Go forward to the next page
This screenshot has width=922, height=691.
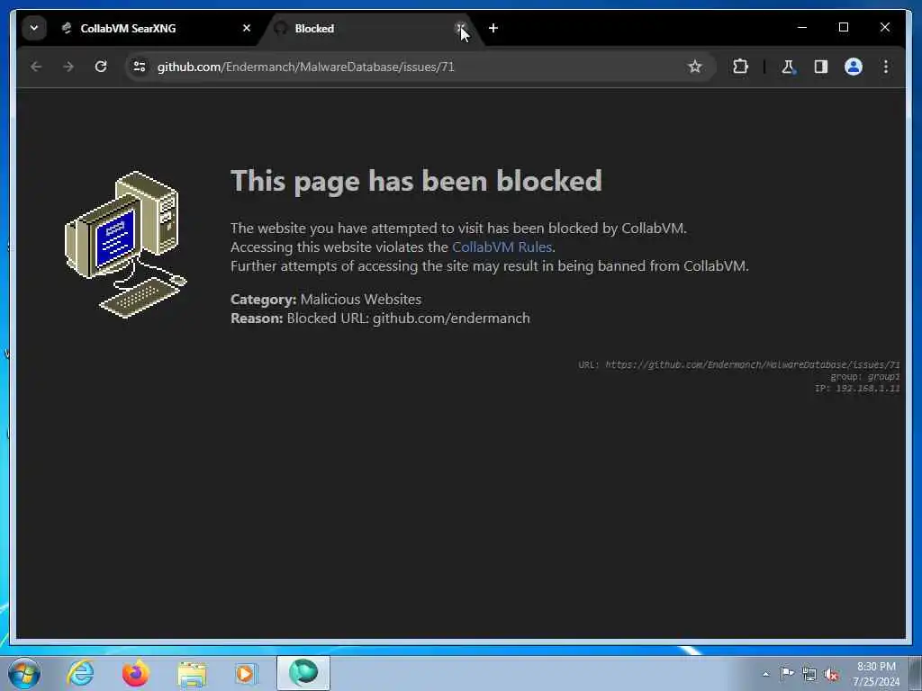[x=68, y=67]
